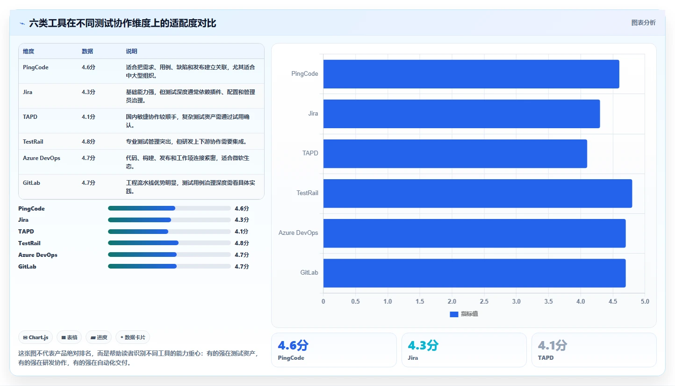Select the 进度 tag pill
The height and width of the screenshot is (386, 675).
[x=99, y=337]
